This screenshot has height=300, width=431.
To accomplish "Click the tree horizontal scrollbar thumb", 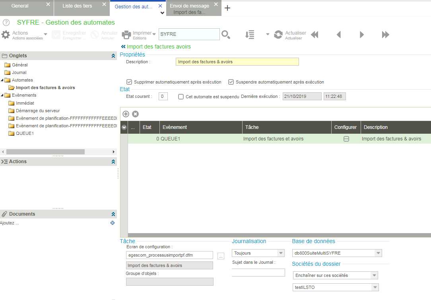I will click(45, 152).
